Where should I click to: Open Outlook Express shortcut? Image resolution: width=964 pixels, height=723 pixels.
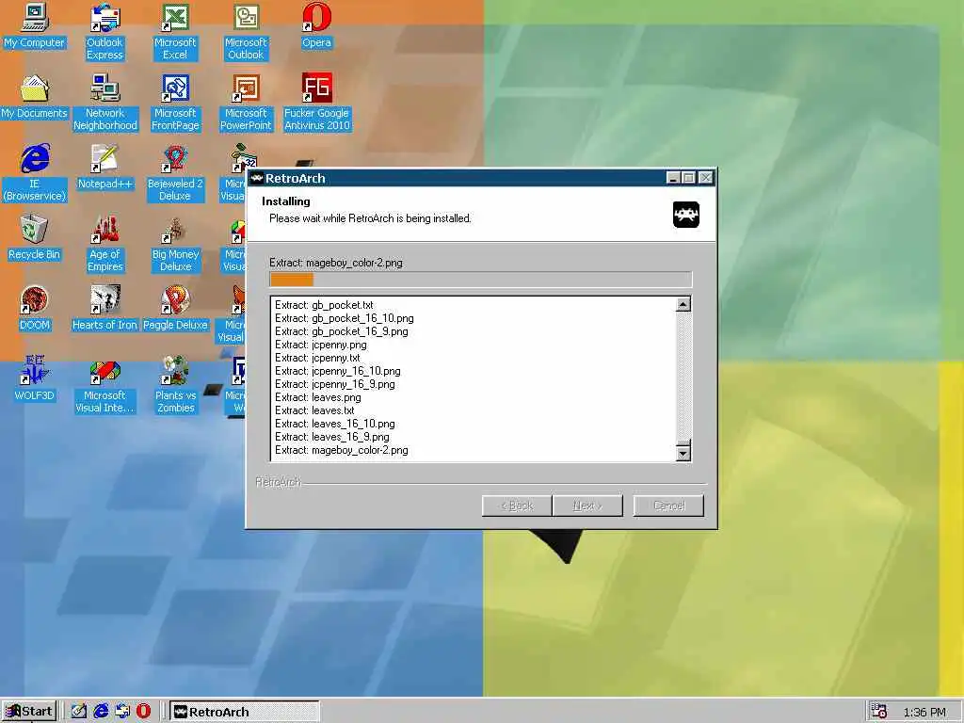coord(104,32)
